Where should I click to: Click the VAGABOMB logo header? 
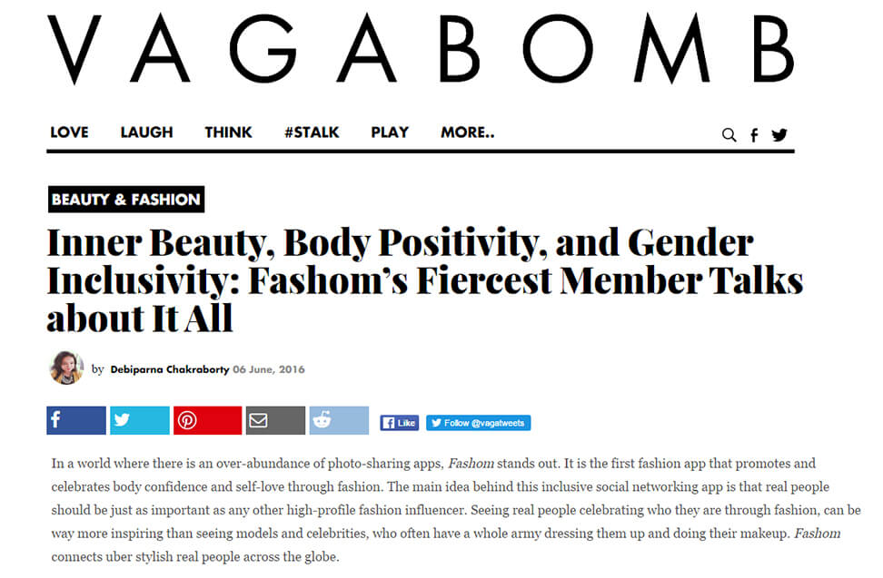coord(421,50)
